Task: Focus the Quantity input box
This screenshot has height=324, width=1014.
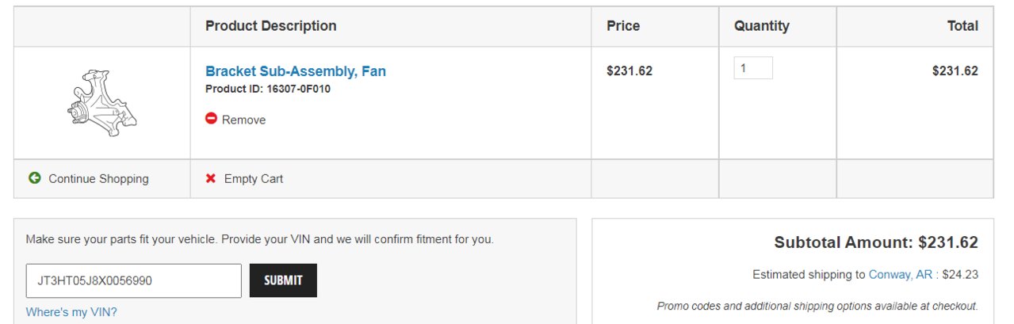Action: (x=753, y=68)
